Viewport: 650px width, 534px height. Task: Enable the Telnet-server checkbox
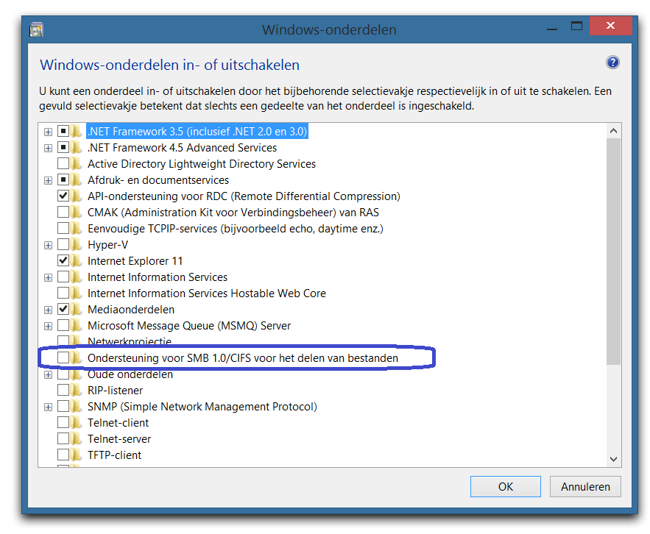point(63,438)
